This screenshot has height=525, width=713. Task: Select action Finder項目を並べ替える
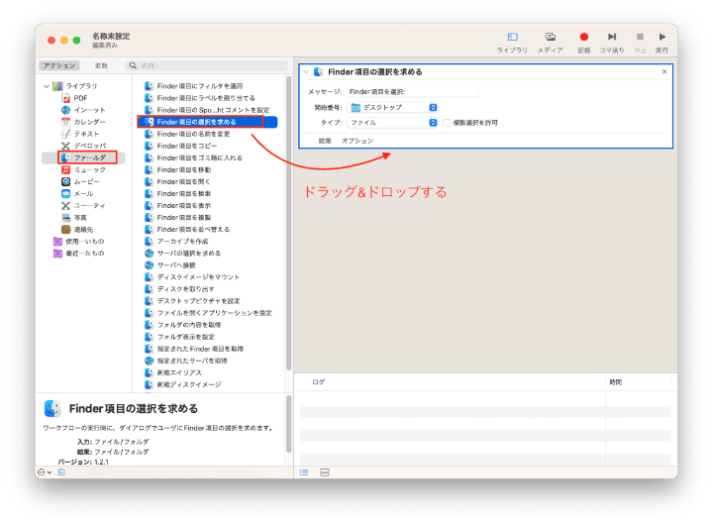[x=187, y=229]
